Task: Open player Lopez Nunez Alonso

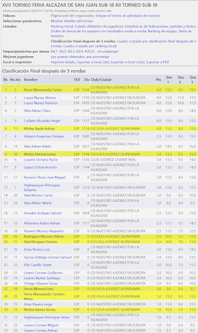Action: (40, 98)
